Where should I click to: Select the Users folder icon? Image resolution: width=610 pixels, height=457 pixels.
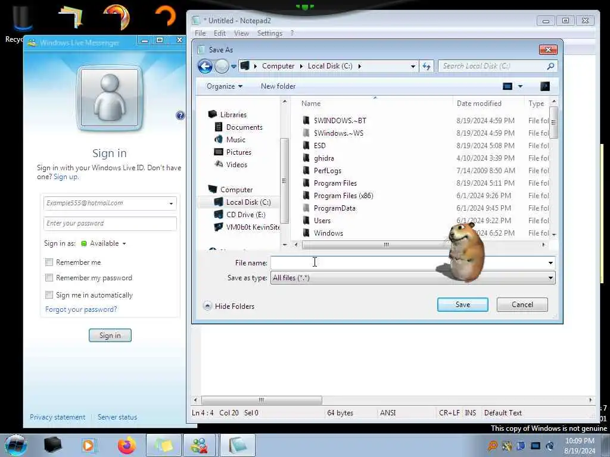click(306, 220)
